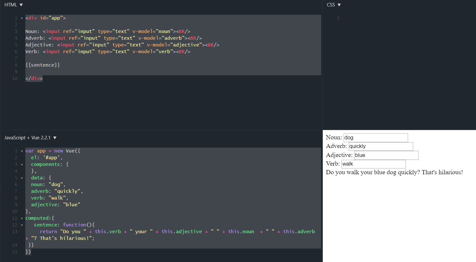Collapse the computed block fold arrow

click(x=22, y=218)
